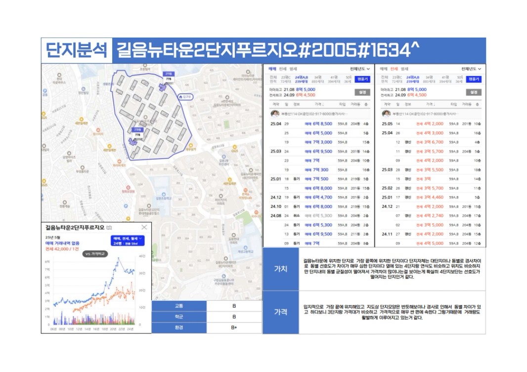Switch to 매매 tab in left price panel
Viewport: 527px width, 372px height.
coord(272,69)
